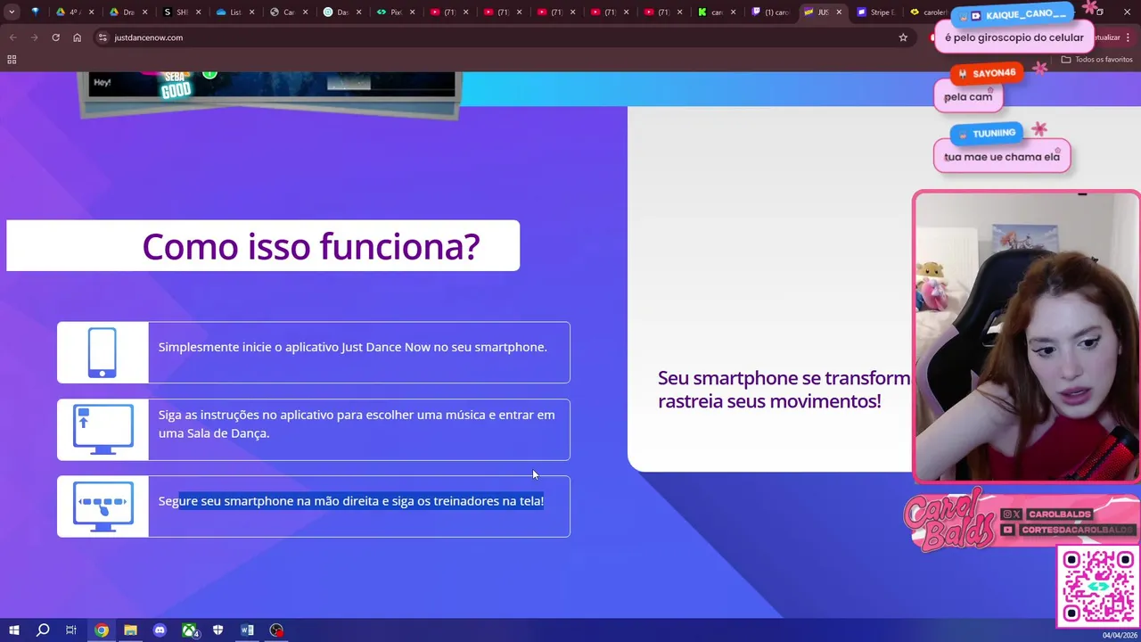This screenshot has height=642, width=1141.
Task: Open the Xbox app on taskbar
Action: [x=189, y=630]
